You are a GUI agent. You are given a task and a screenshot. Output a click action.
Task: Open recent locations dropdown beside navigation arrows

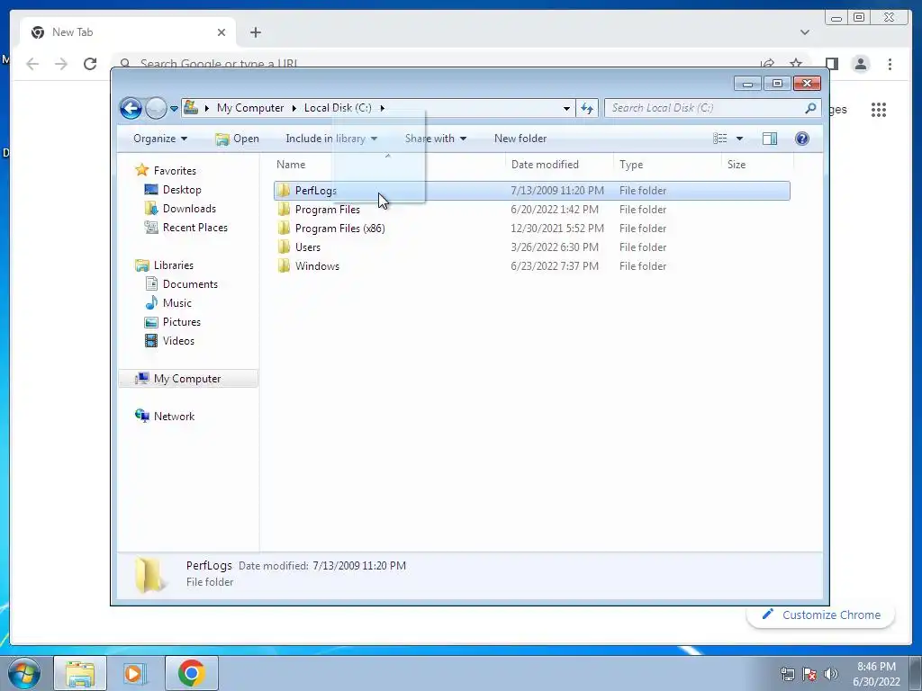(x=174, y=109)
